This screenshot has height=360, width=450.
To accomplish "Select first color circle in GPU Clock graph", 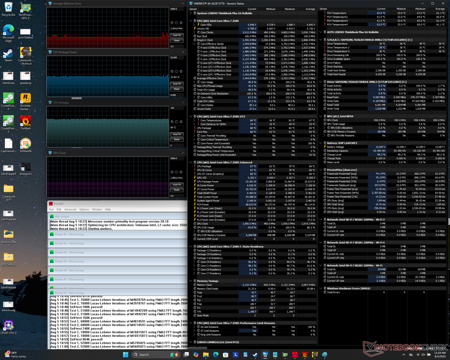I will (172, 172).
